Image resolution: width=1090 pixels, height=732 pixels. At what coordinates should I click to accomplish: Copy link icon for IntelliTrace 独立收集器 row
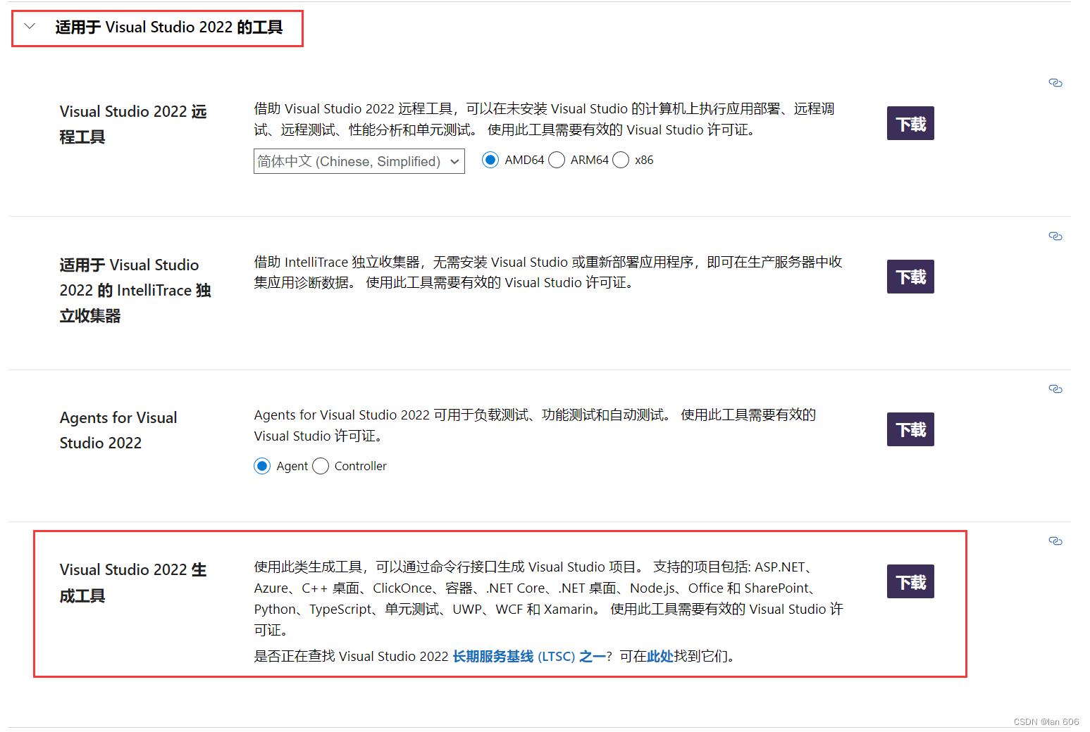click(1055, 236)
